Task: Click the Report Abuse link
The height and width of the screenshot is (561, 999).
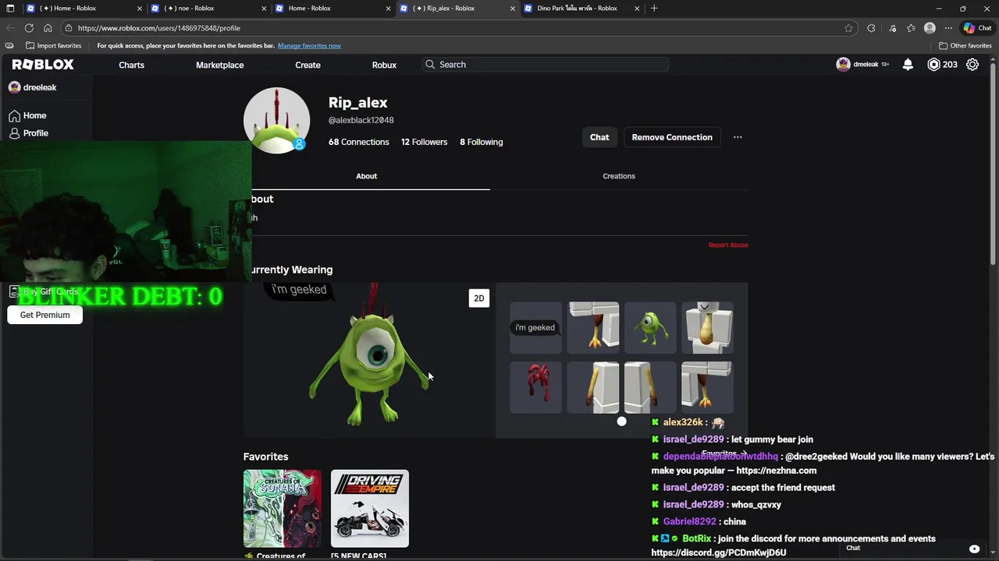Action: pyautogui.click(x=728, y=245)
